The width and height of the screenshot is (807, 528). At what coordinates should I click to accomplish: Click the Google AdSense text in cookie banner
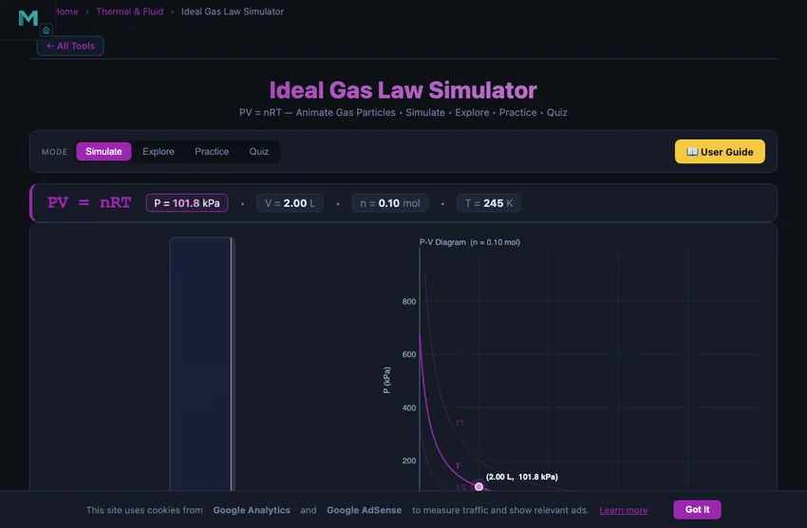point(364,510)
